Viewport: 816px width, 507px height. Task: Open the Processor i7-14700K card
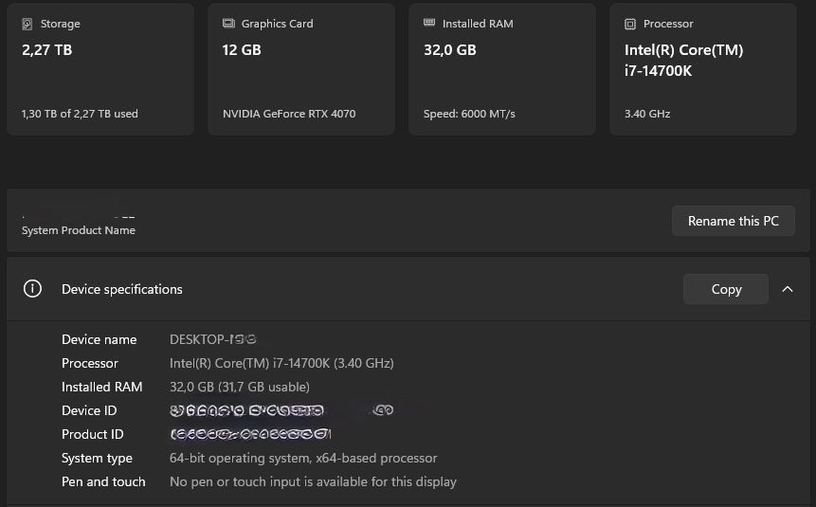coord(703,69)
